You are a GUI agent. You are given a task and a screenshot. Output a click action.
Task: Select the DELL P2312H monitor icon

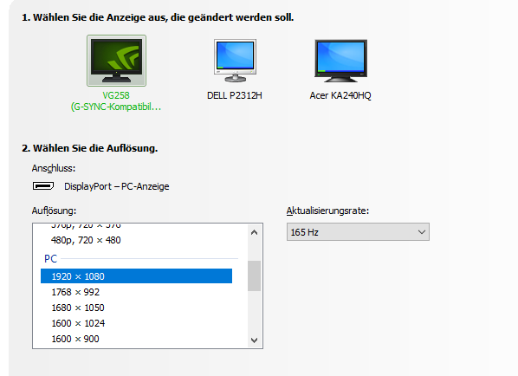point(235,61)
